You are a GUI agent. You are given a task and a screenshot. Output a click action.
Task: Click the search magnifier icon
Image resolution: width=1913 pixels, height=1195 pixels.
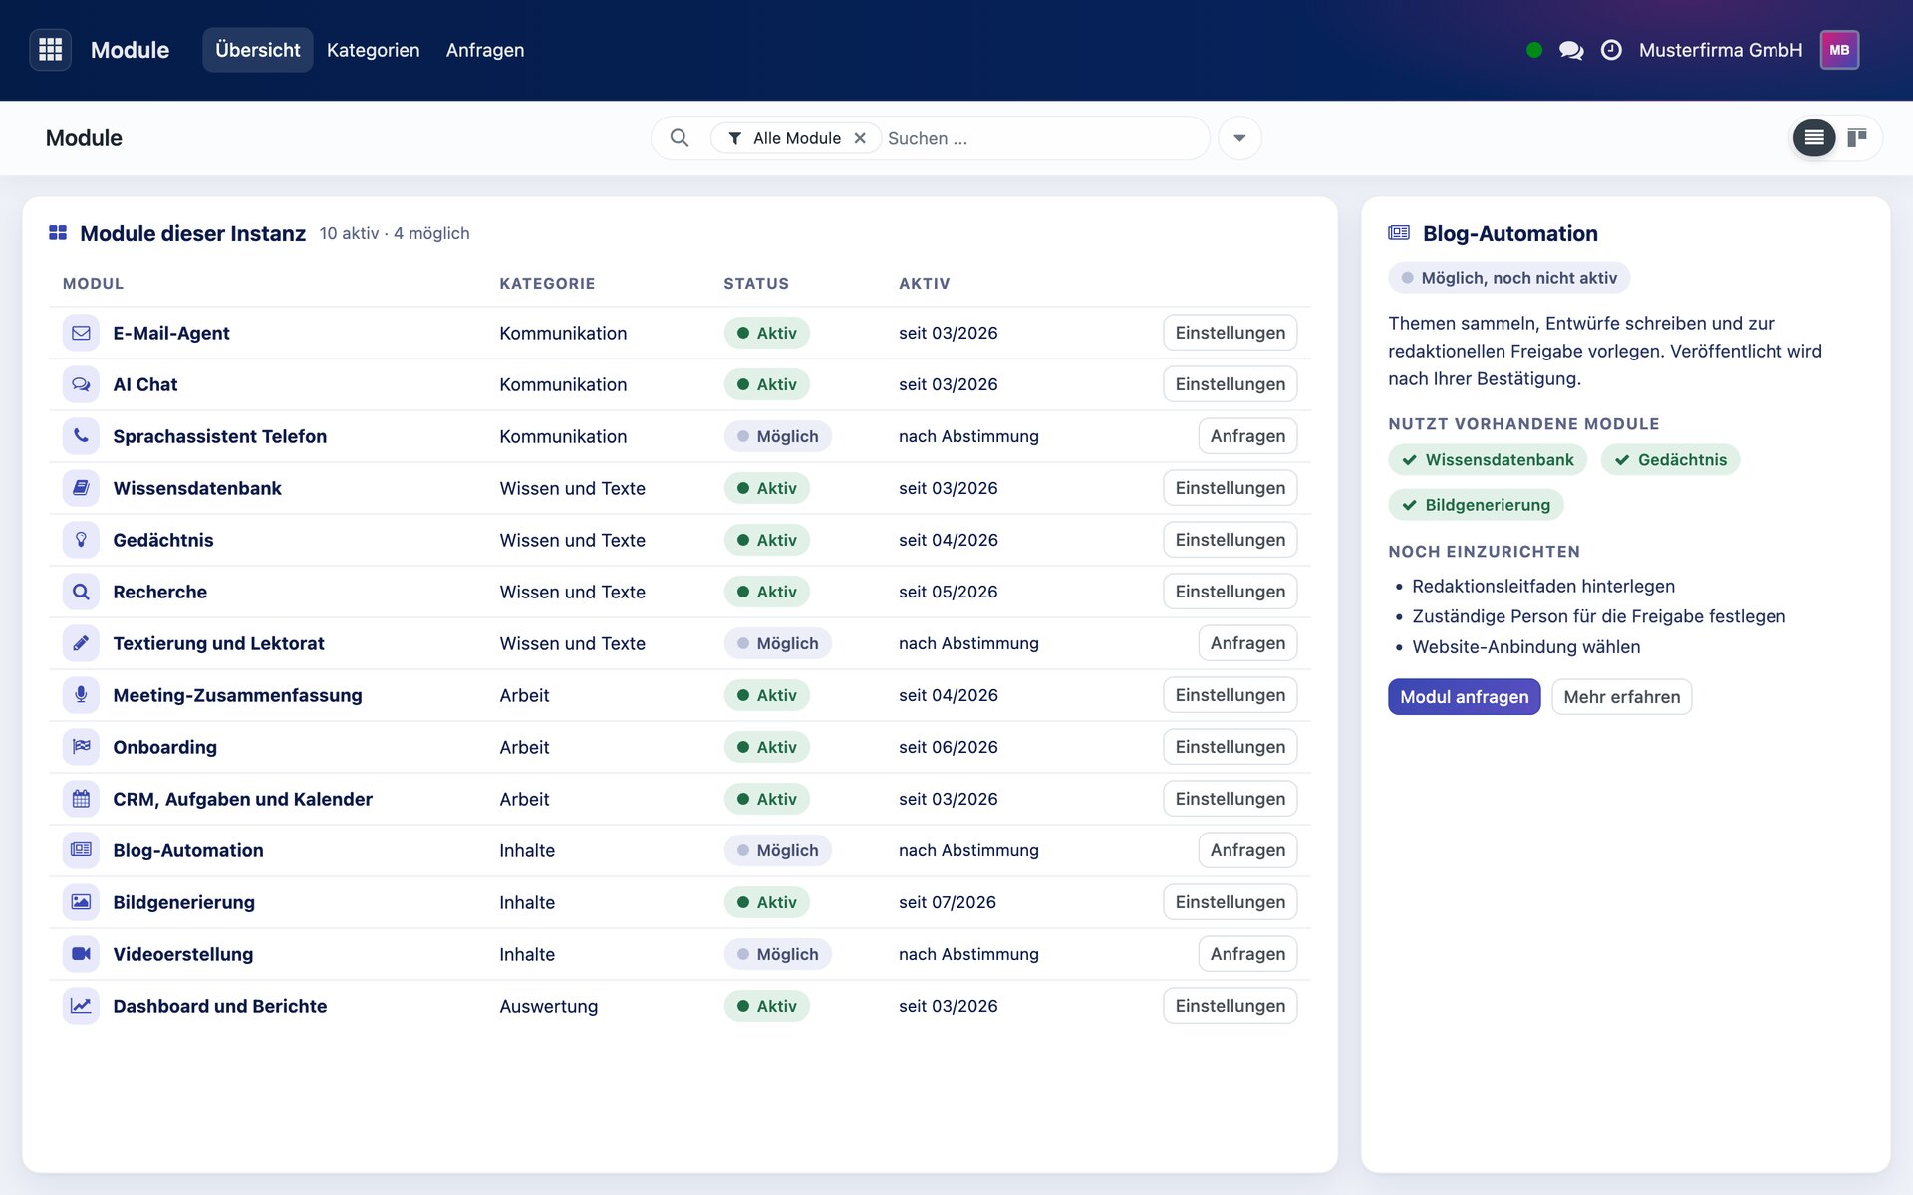(x=680, y=138)
